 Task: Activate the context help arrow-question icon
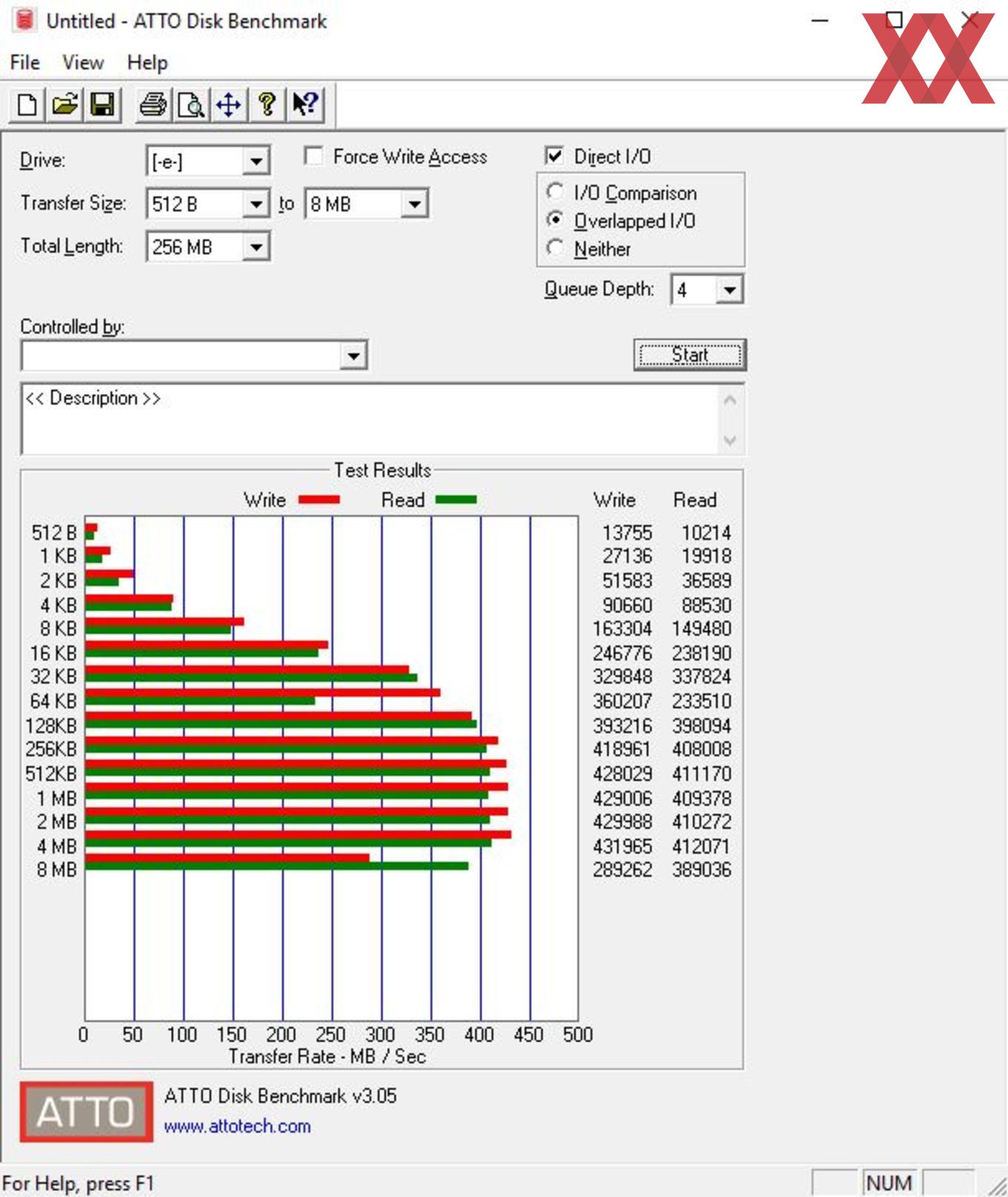point(305,105)
